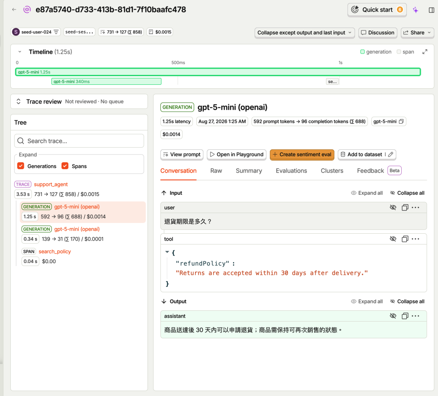Viewport: 438px width, 396px height.
Task: Switch to the Raw tab
Action: 216,171
